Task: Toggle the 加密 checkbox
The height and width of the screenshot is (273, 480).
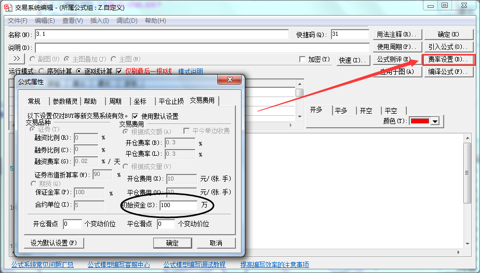Action: pos(302,59)
